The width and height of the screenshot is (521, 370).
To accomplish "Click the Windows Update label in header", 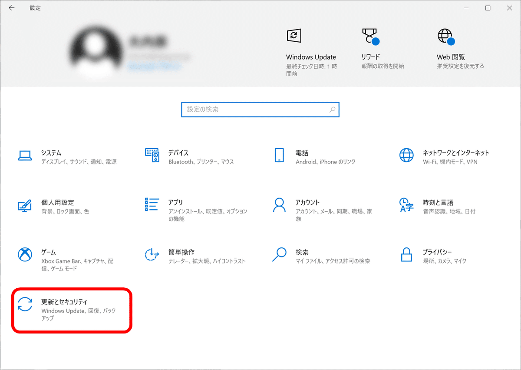I will [311, 57].
